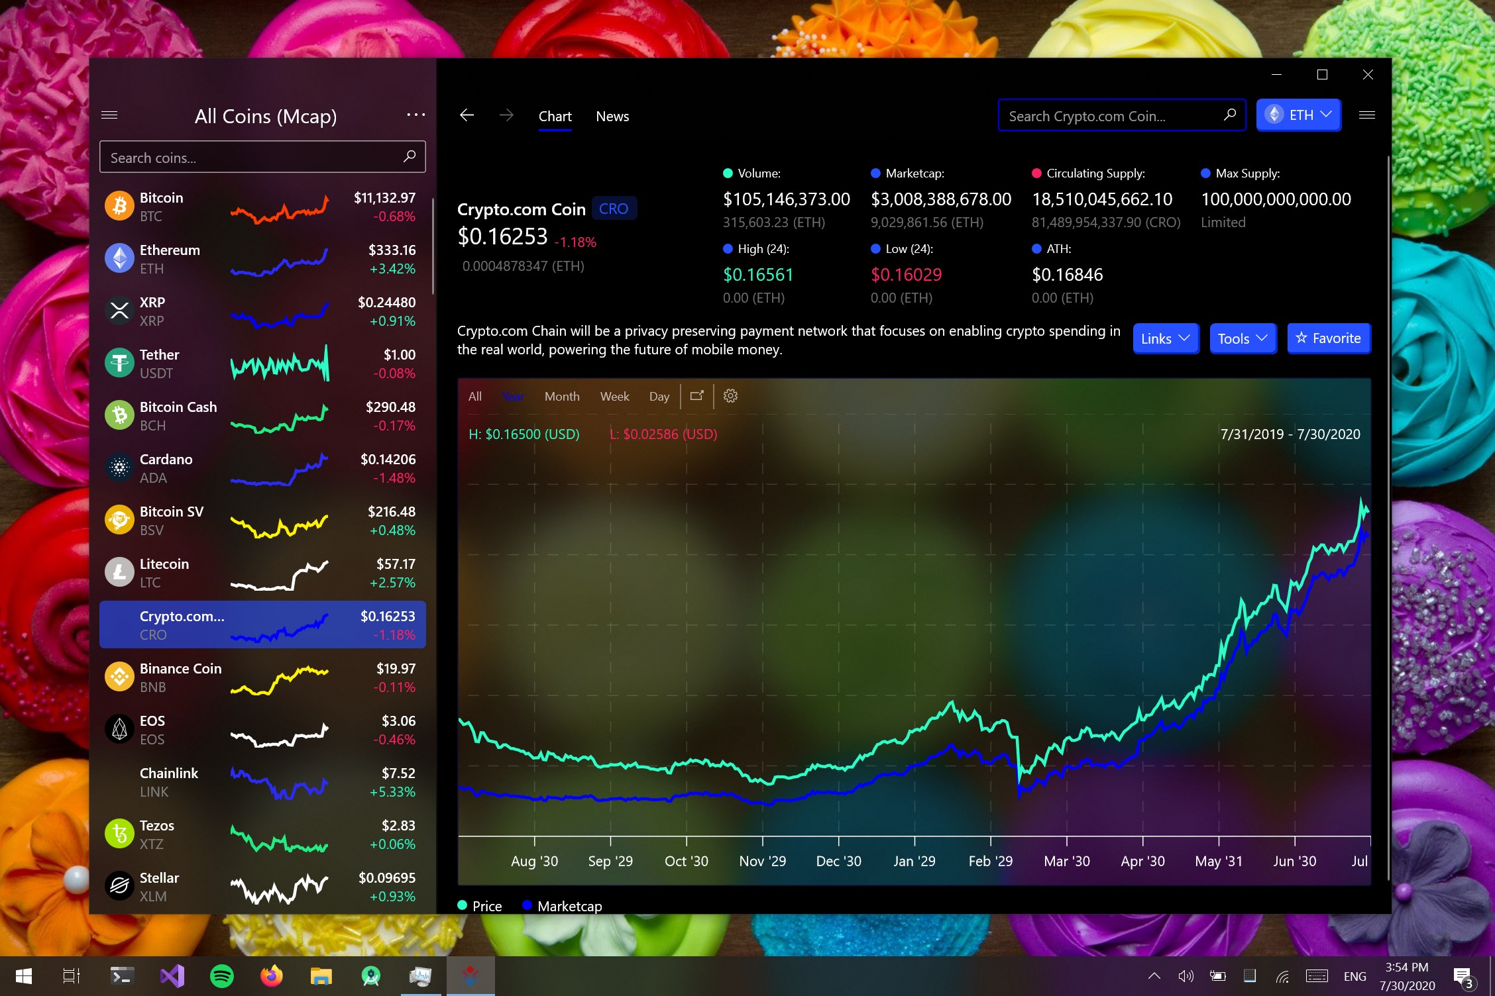Screen dimensions: 1495x996
Task: Switch to the News tab
Action: point(612,117)
